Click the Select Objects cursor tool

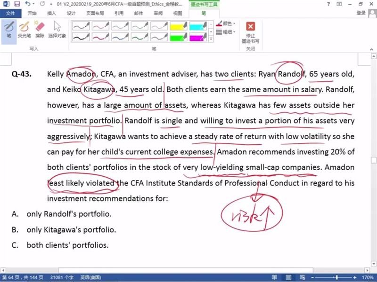pyautogui.click(x=57, y=29)
